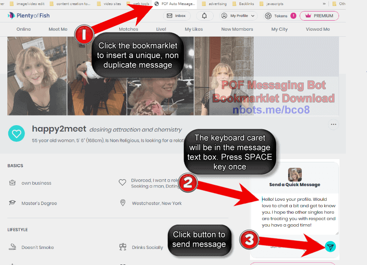
Task: Click the notifications bell icon
Action: (x=204, y=16)
